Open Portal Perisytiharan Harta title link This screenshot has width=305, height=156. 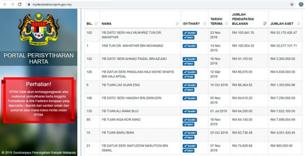click(39, 58)
